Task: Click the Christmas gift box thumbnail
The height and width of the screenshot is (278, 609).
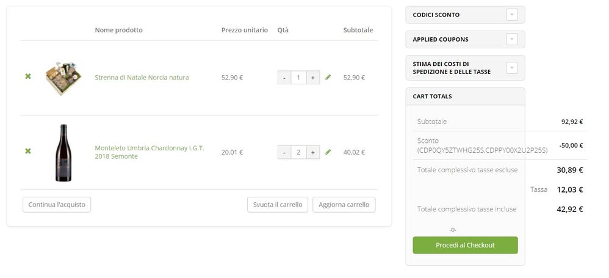Action: click(x=63, y=77)
